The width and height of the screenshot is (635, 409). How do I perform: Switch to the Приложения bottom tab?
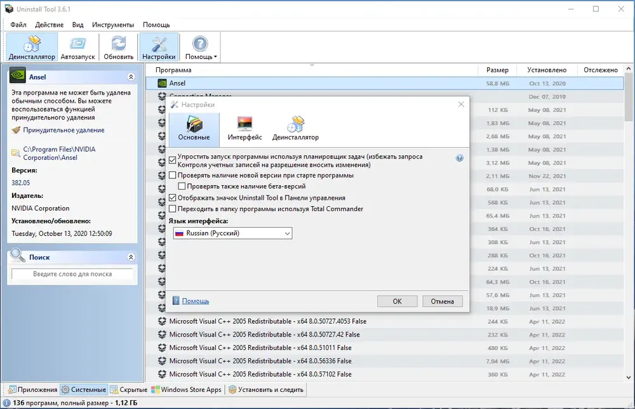(33, 389)
